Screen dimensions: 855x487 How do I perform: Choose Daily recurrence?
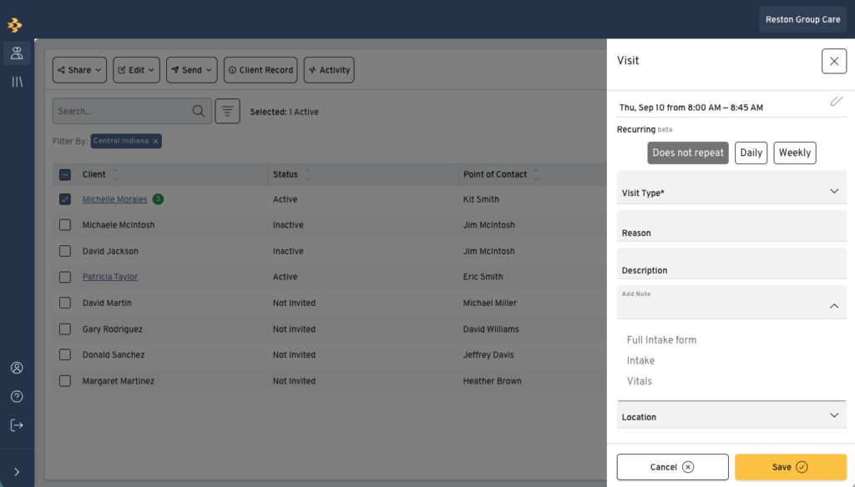coord(751,153)
